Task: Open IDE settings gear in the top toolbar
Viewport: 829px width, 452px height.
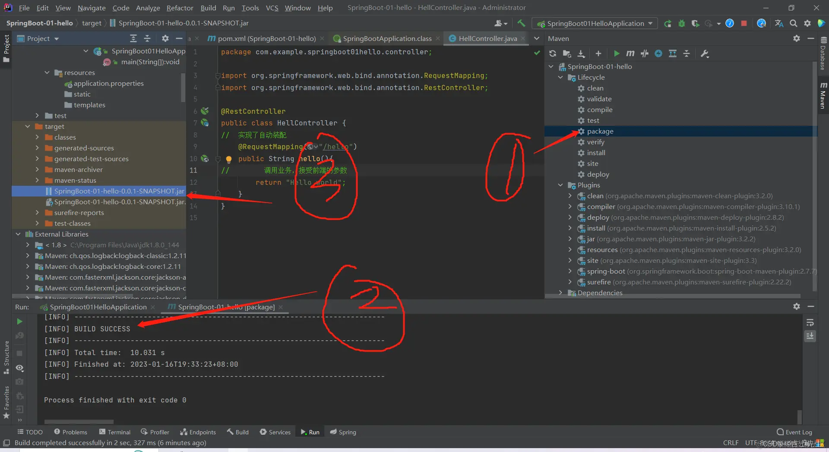Action: click(807, 23)
